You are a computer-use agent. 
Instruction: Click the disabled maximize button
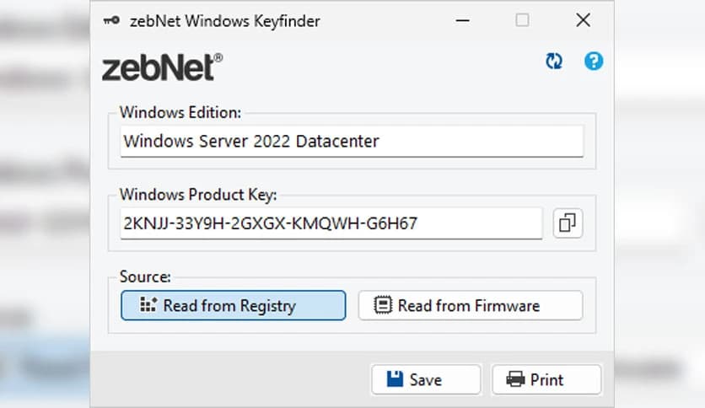(522, 20)
